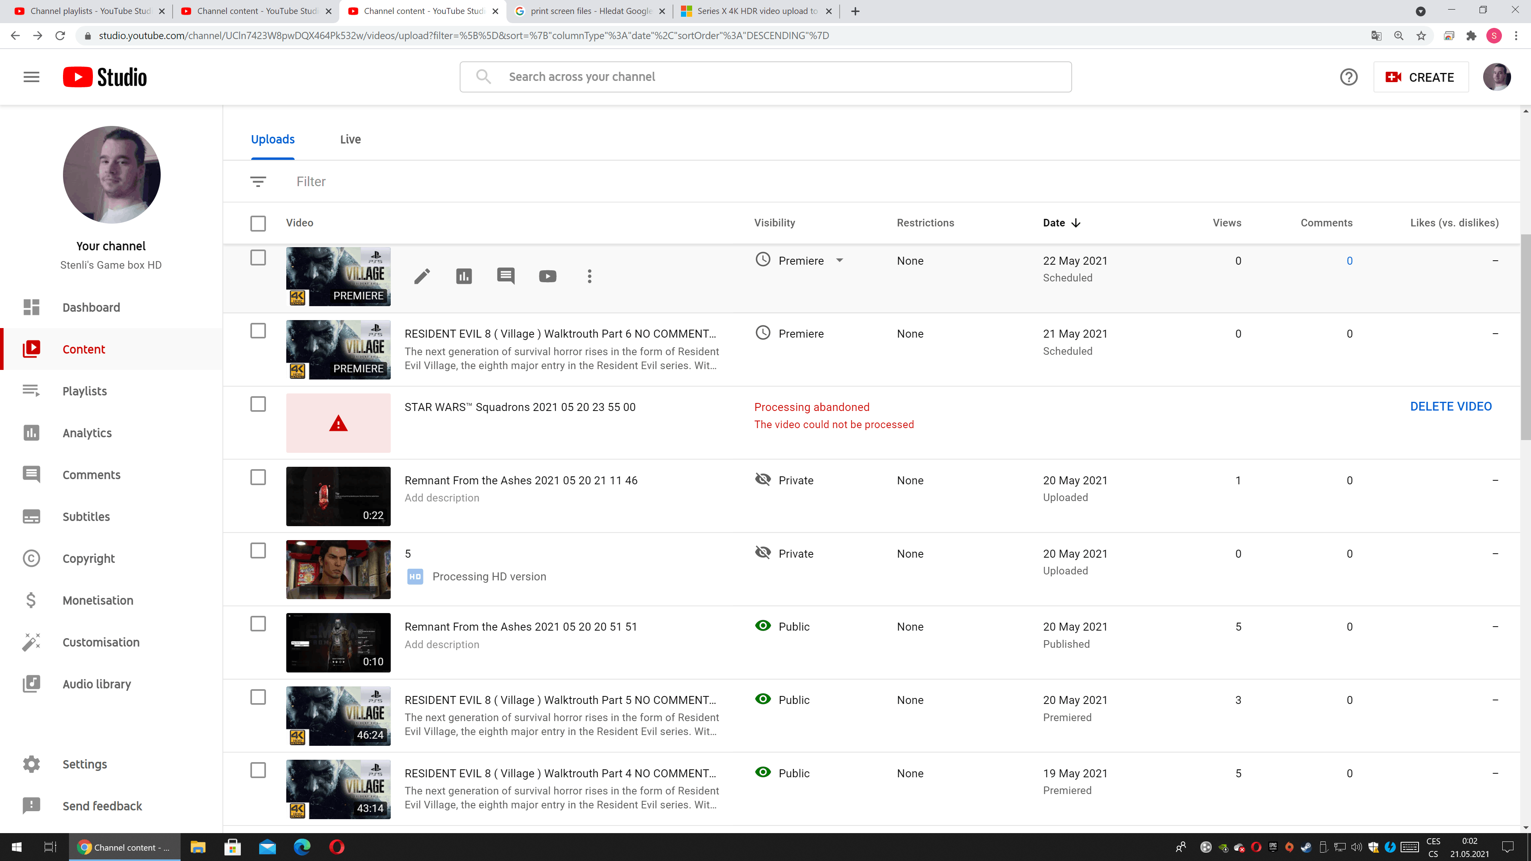Check Remnant From the Ashes 20 51 51 checkbox
The height and width of the screenshot is (861, 1531).
coord(258,623)
